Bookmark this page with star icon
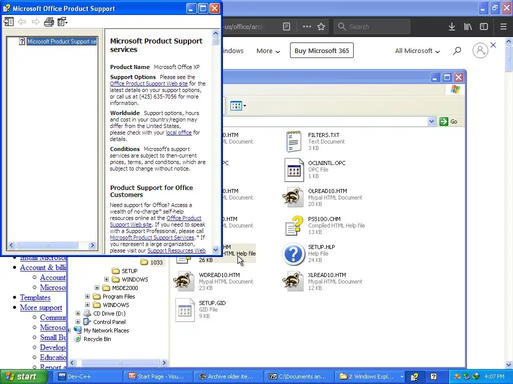 (x=321, y=26)
